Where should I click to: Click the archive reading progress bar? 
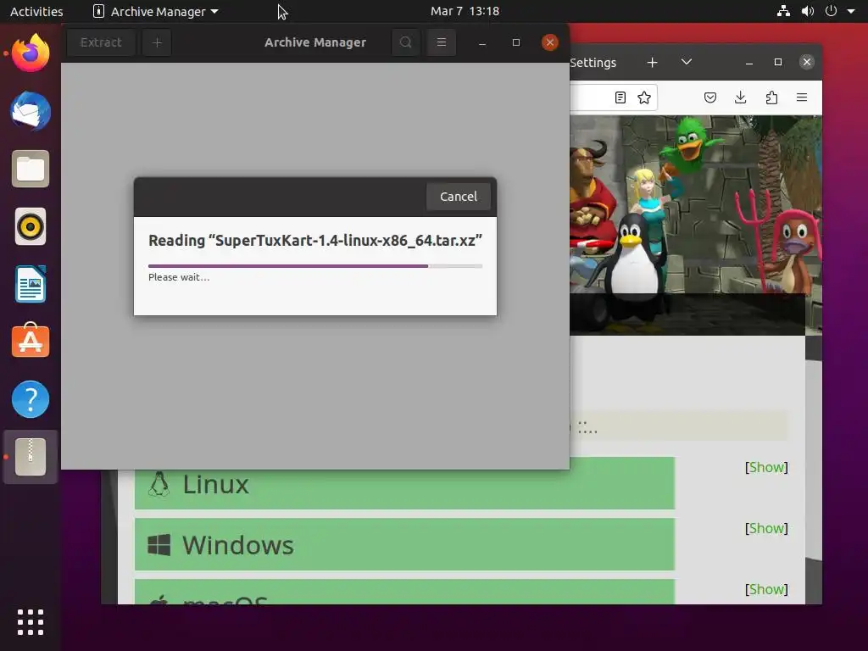pos(315,266)
